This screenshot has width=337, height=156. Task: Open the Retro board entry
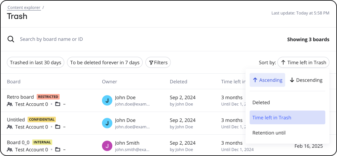(20, 97)
